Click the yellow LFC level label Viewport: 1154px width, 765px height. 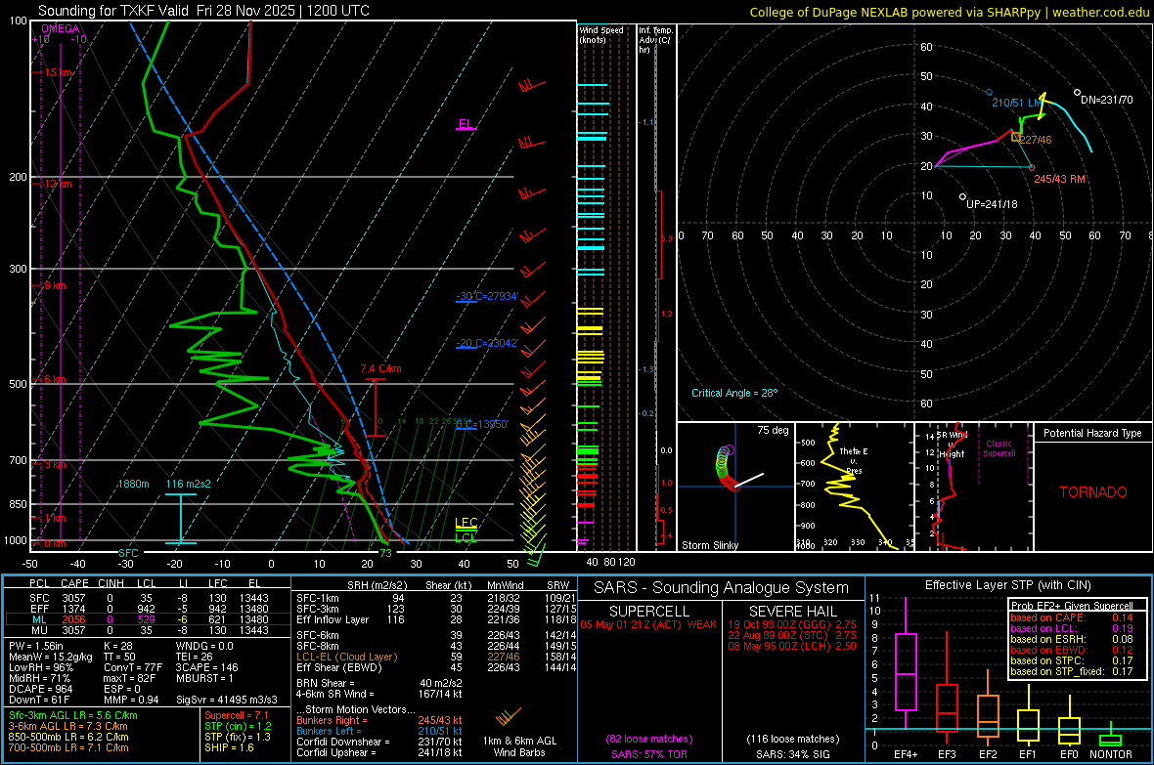(x=466, y=523)
